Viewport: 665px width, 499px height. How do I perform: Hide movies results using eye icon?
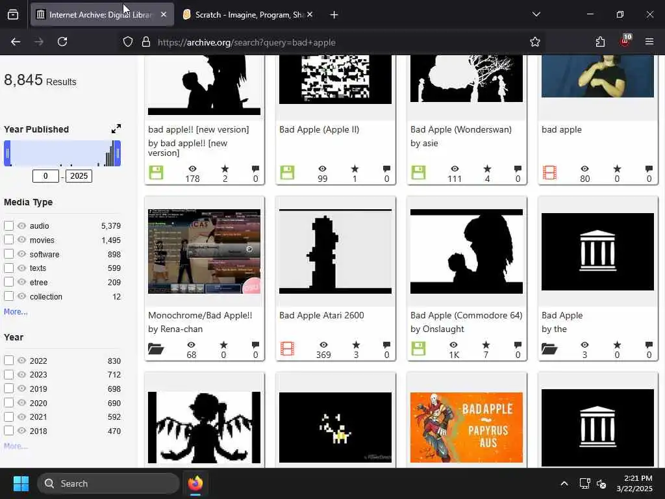(22, 239)
